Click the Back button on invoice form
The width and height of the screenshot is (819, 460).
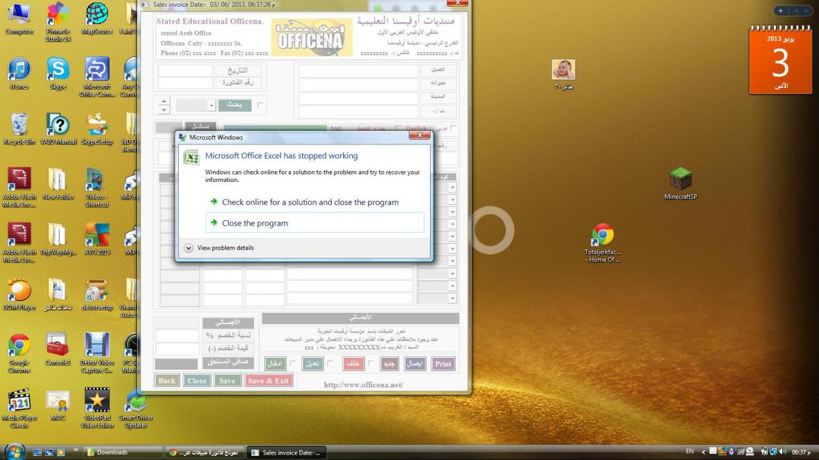tap(167, 381)
